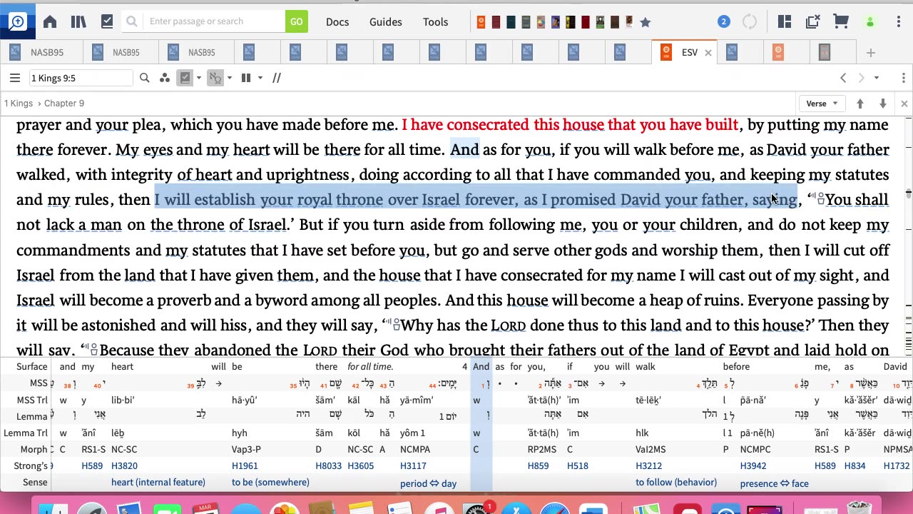Click the Chapter 9 breadcrumb
913x514 pixels.
(64, 104)
